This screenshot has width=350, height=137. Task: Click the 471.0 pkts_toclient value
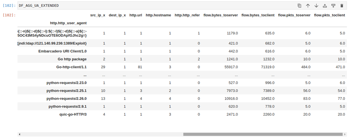pos(340,67)
